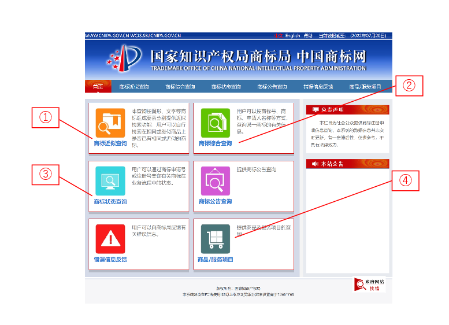This screenshot has height=325, width=449.
Task: Open the orange 商标近似查询 folder-search icon
Action: click(110, 123)
